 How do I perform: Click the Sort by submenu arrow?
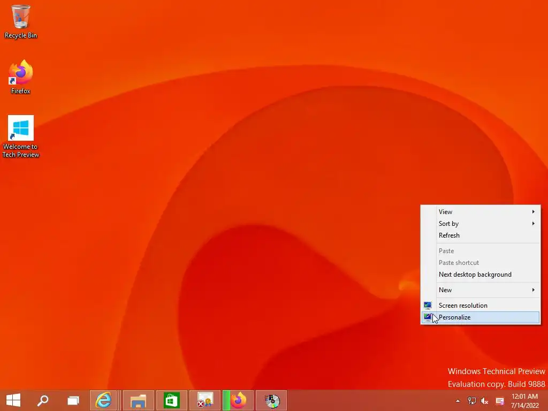click(x=534, y=224)
